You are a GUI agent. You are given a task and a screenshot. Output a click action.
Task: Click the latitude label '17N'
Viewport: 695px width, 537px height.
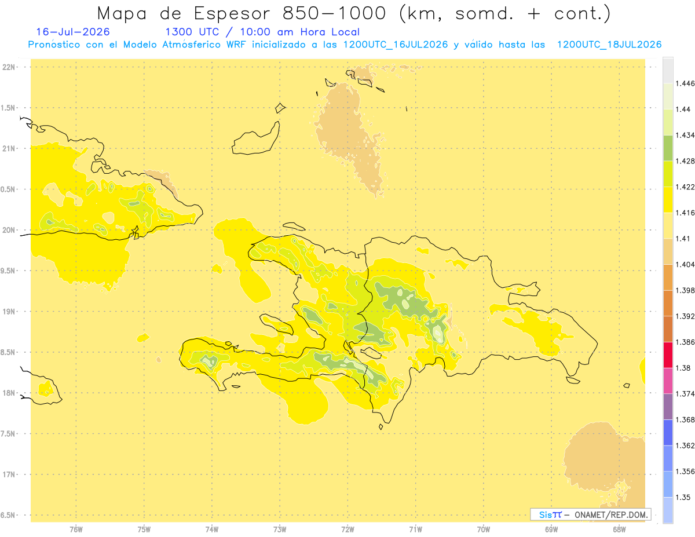[8, 474]
